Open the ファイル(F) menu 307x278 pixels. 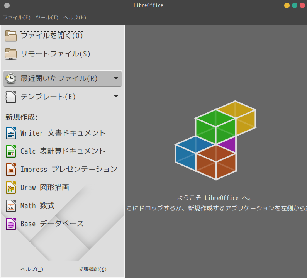(17, 18)
